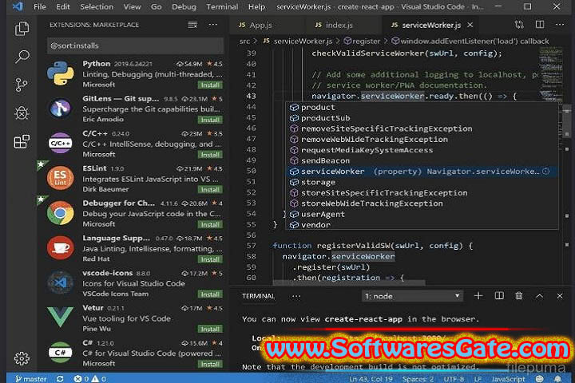Open the Debug menu
575x383 pixels.
coord(184,6)
